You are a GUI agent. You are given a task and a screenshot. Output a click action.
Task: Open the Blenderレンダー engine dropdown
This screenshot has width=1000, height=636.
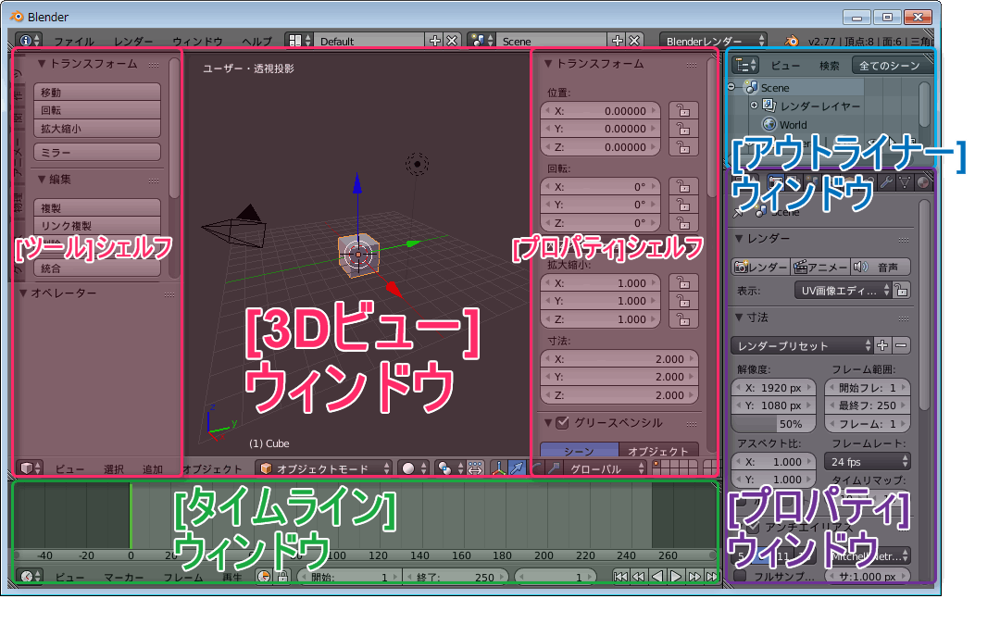point(713,41)
